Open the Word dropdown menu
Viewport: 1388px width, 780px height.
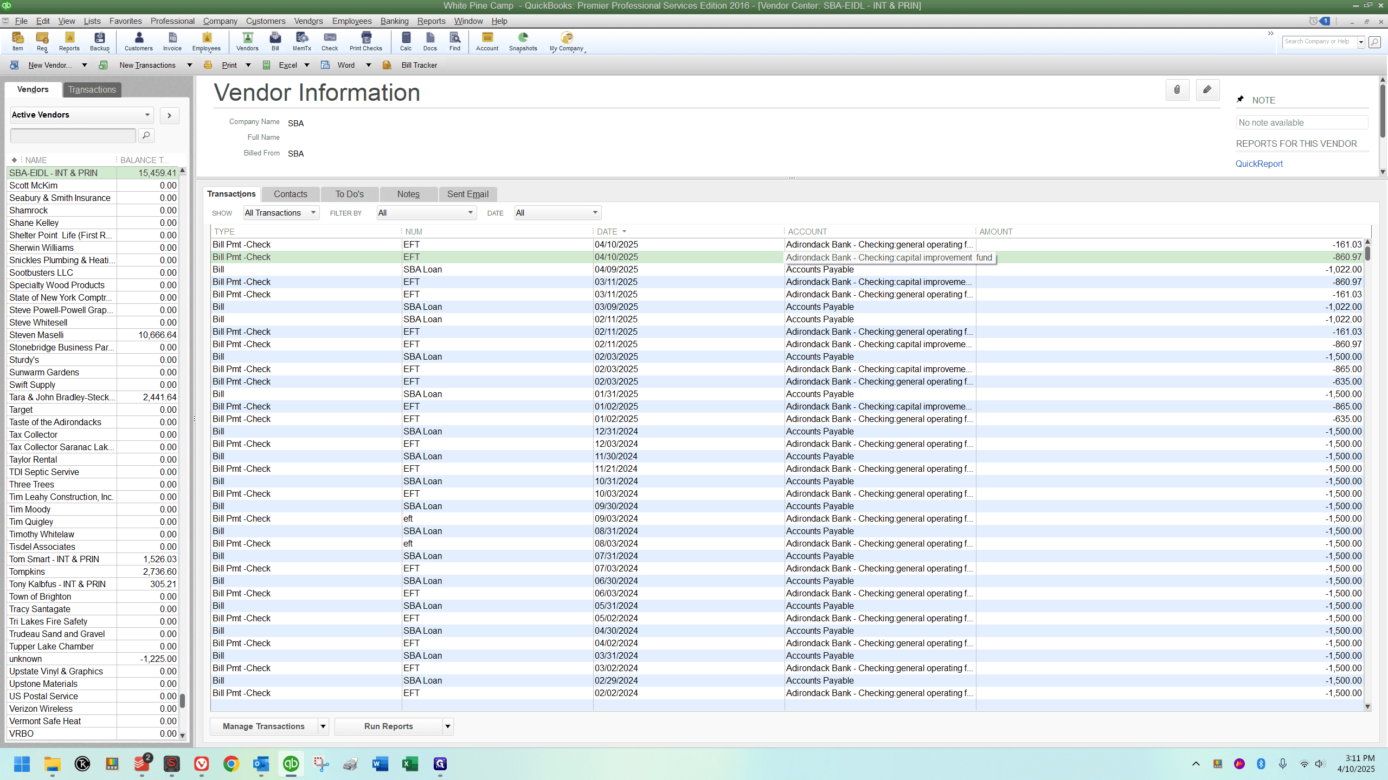click(x=369, y=65)
